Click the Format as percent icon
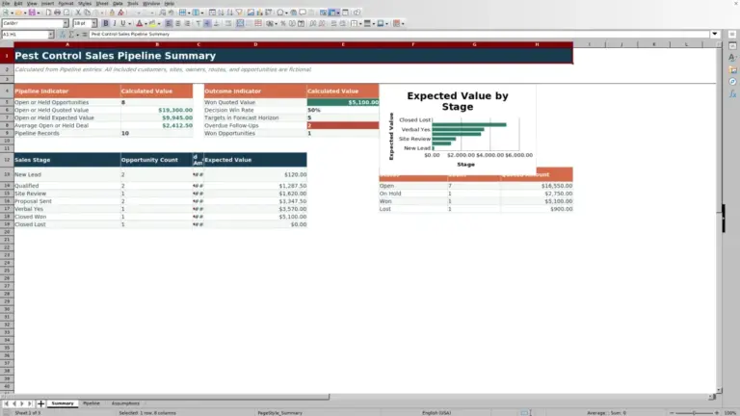 pos(283,23)
